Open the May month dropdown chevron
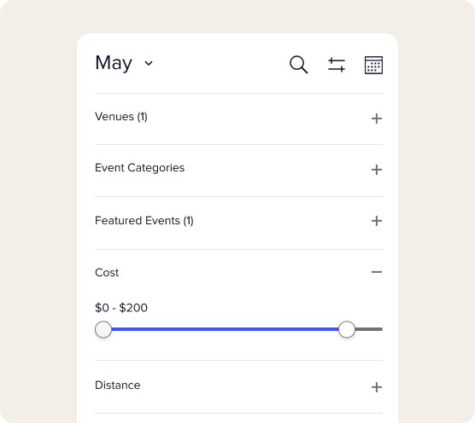Screen dimensions: 475x423 149,63
